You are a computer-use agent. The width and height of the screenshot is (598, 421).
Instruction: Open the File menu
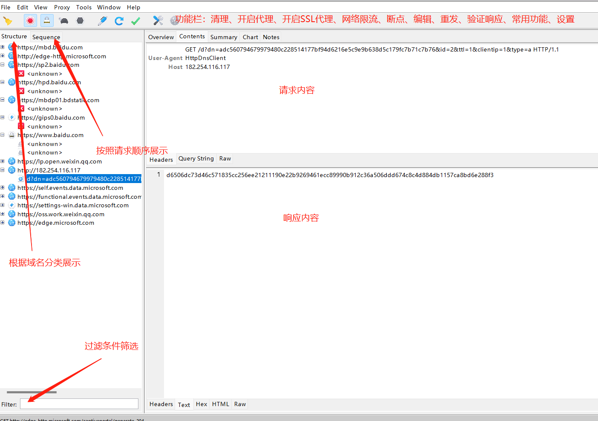[6, 7]
